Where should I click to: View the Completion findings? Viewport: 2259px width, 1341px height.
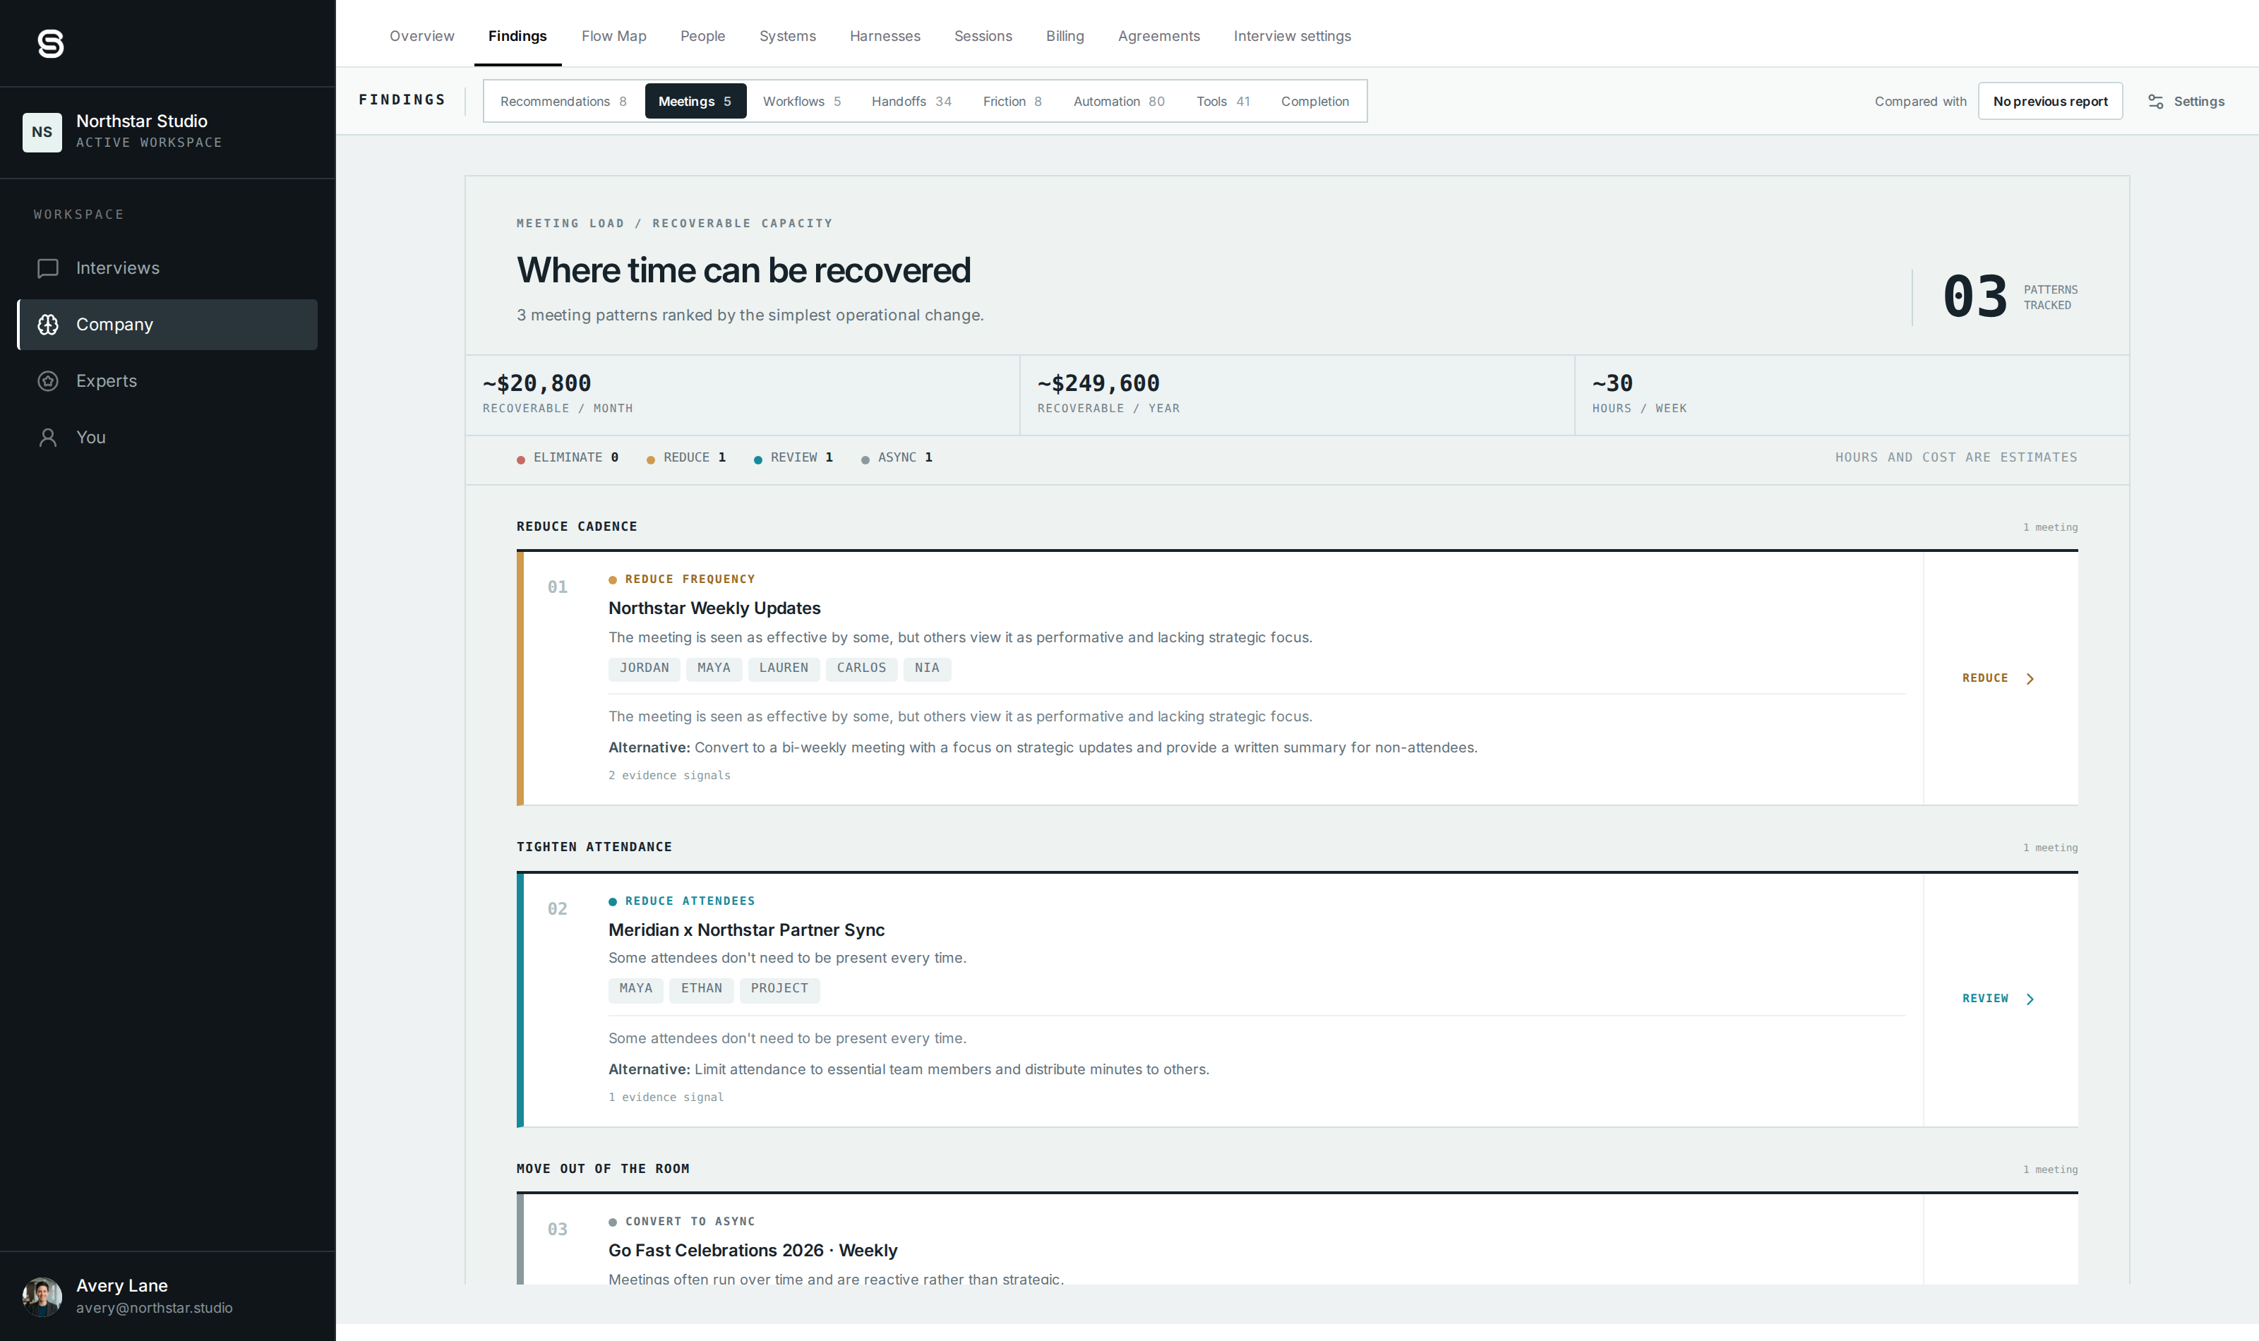click(x=1314, y=101)
